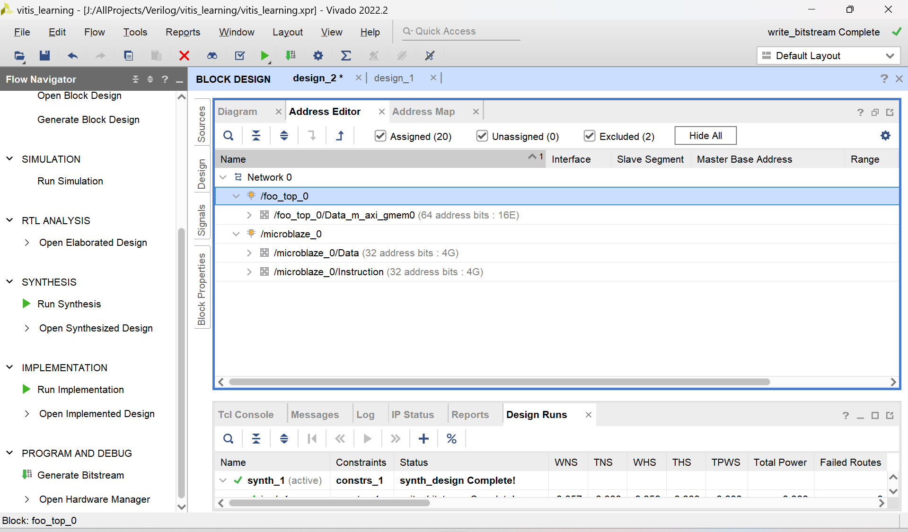The height and width of the screenshot is (532, 908).
Task: Click the Copy icon in the main toolbar
Action: click(128, 56)
